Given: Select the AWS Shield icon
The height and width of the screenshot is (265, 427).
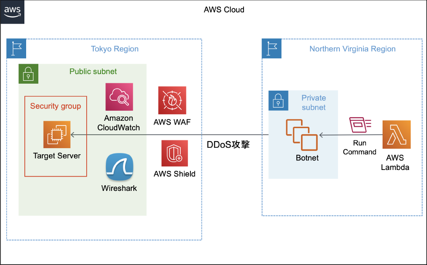Looking at the screenshot, I should click(x=175, y=153).
